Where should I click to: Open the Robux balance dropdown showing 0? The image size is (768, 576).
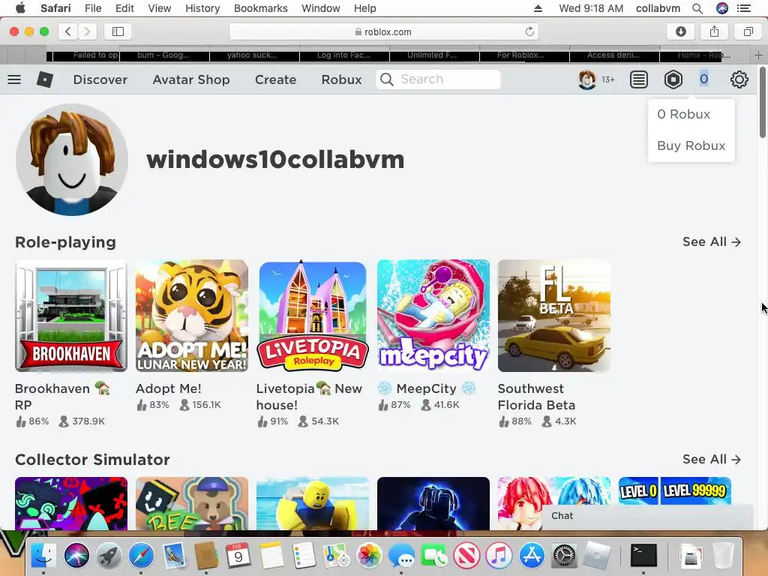(703, 79)
